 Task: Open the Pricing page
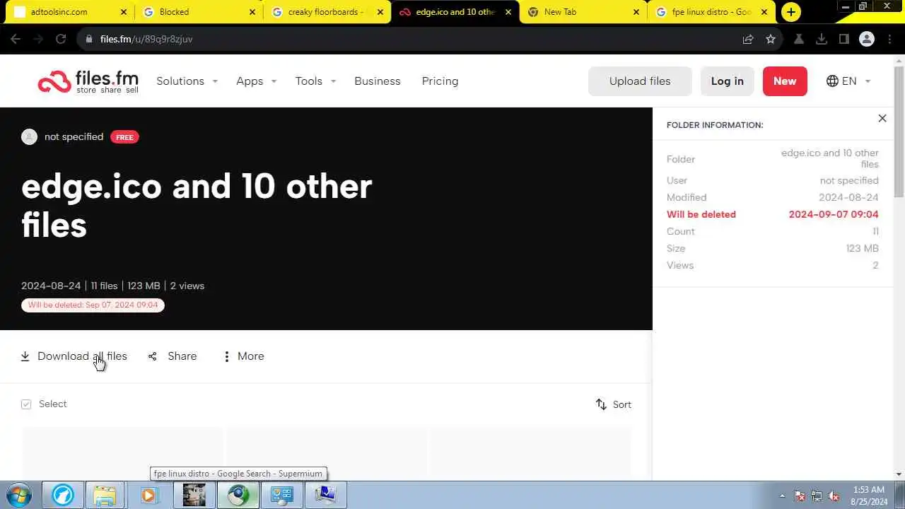click(x=440, y=81)
